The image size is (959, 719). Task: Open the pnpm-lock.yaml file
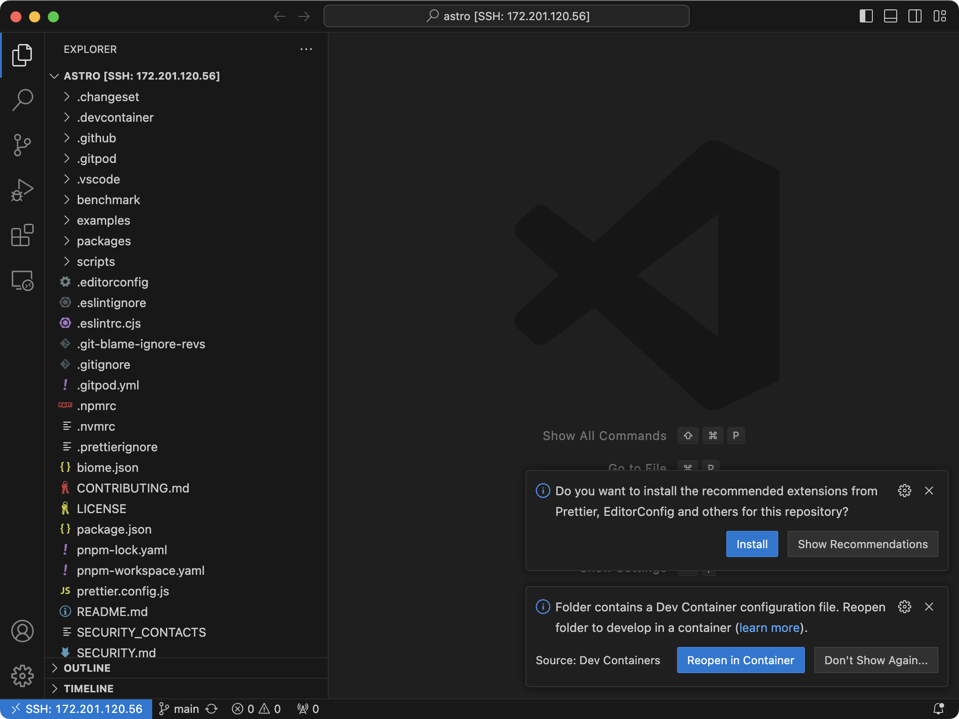tap(186, 550)
